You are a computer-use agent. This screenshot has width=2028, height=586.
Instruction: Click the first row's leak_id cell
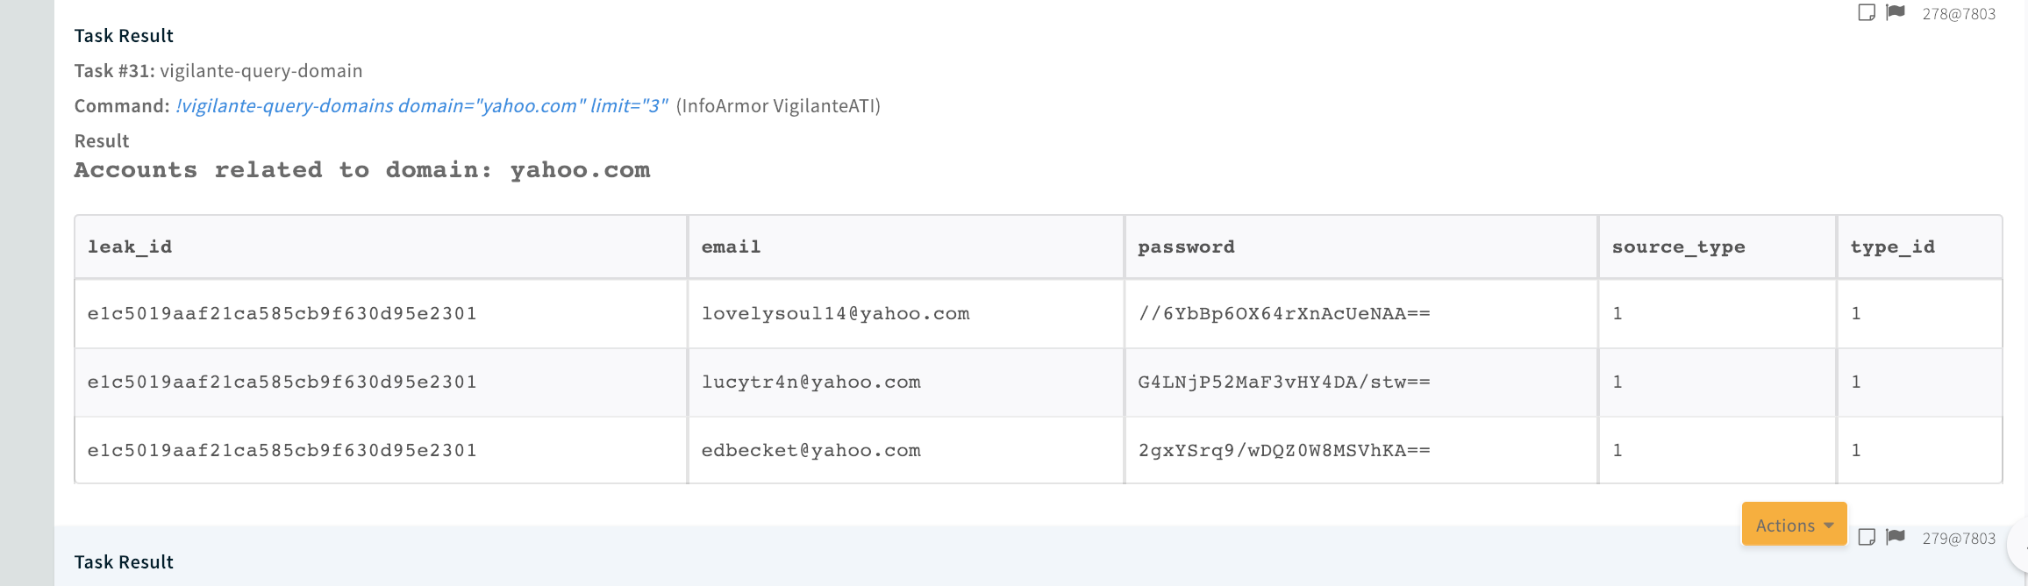pos(282,314)
